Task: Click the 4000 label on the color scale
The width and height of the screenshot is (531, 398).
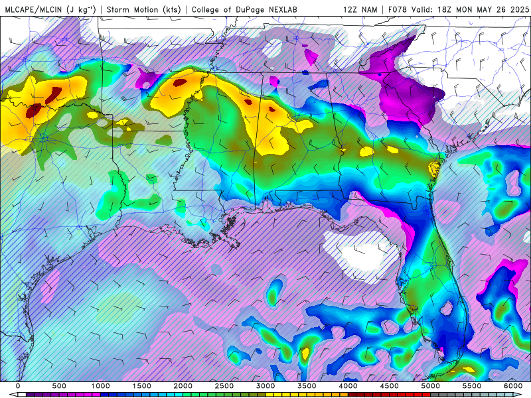Action: (x=348, y=386)
